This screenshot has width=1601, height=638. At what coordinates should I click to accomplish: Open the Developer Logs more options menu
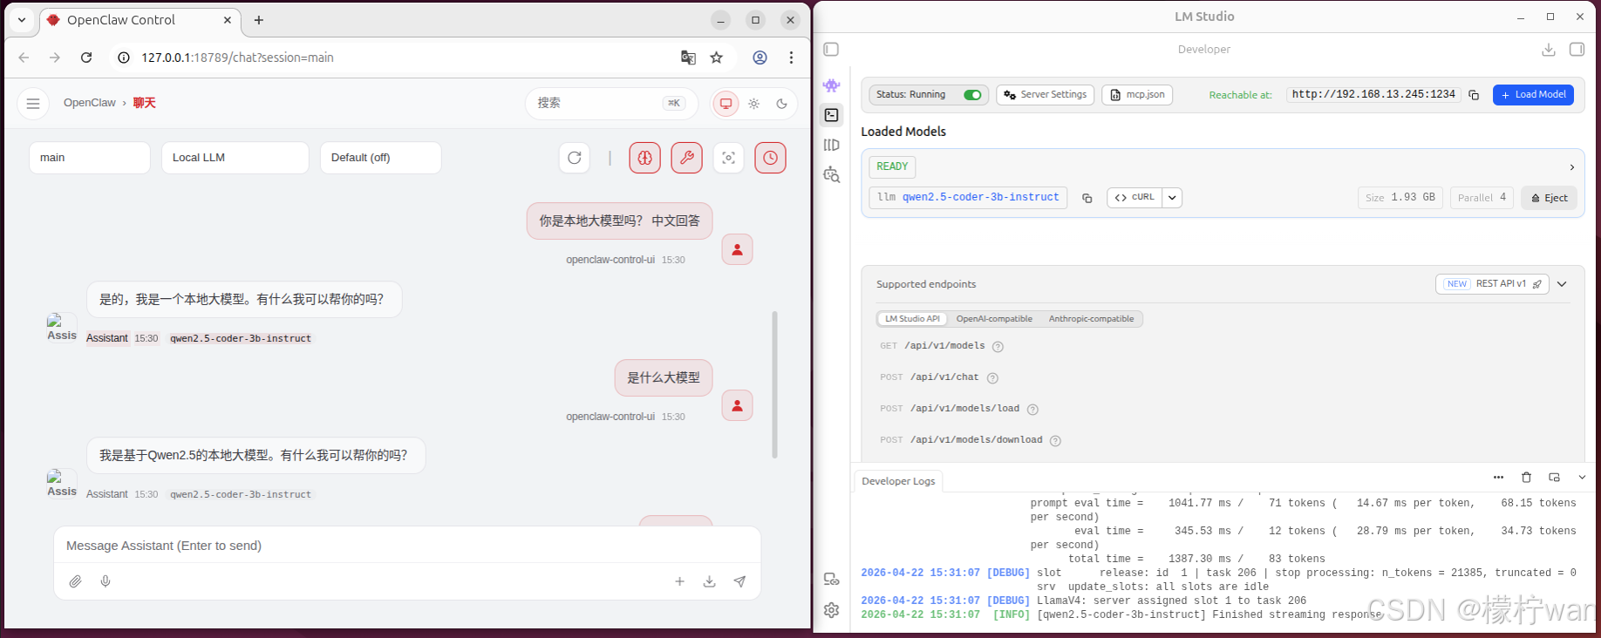tap(1498, 478)
